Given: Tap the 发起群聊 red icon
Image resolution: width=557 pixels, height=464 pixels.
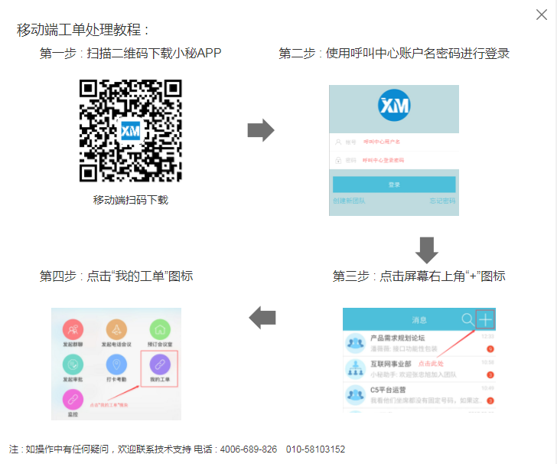Looking at the screenshot, I should tap(73, 330).
